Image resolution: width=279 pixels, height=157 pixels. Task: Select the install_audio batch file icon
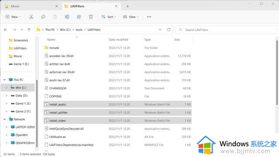(46, 105)
